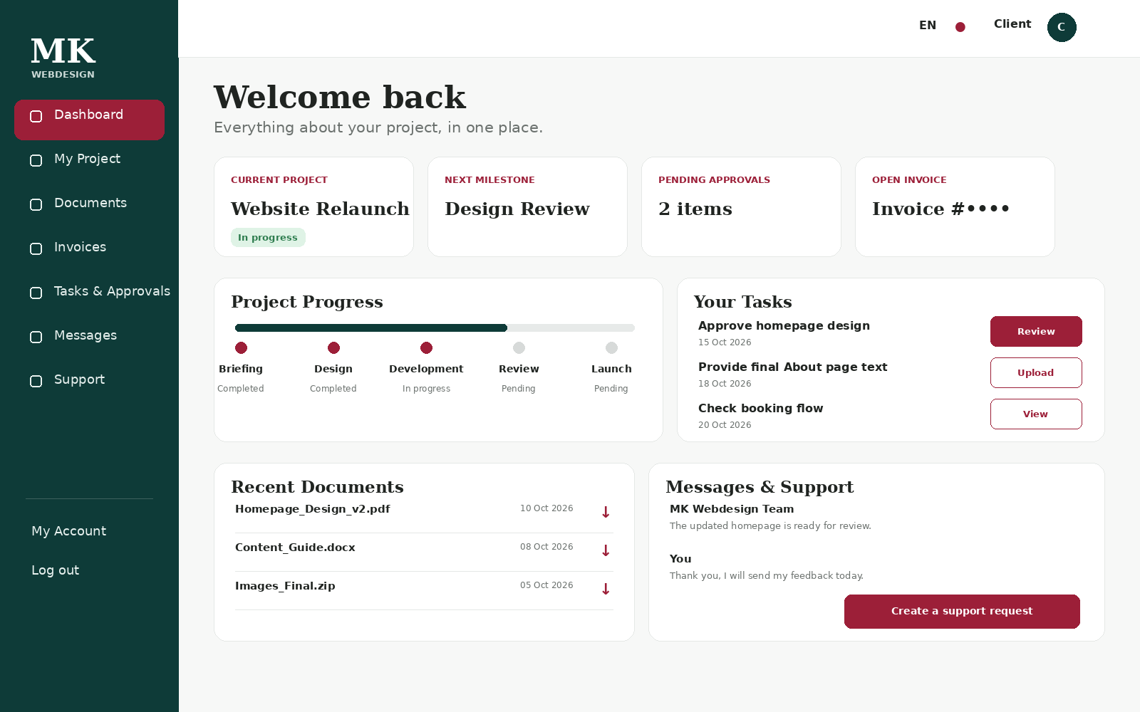Download Images_Final.zip with its arrow icon

(x=606, y=589)
